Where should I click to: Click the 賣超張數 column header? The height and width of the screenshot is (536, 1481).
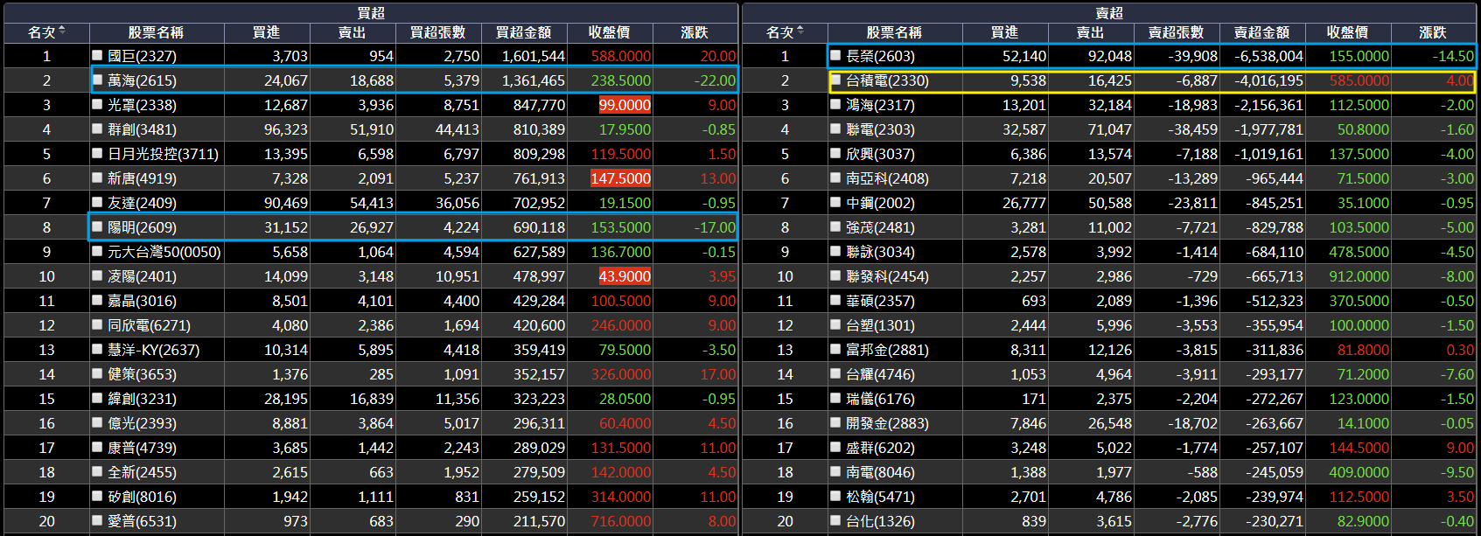[x=1176, y=32]
